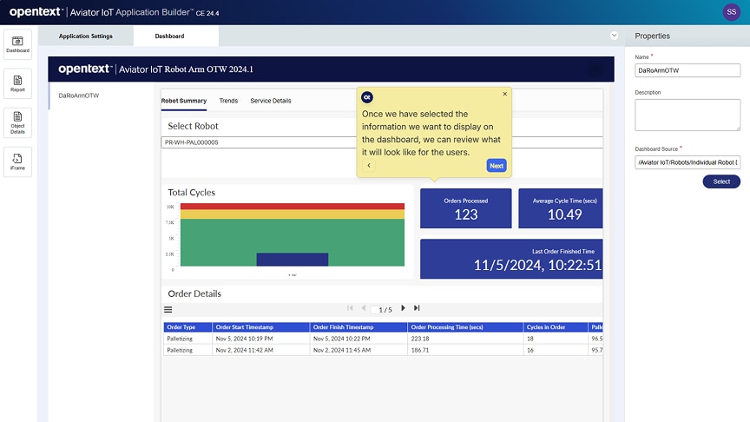The image size is (750, 422).
Task: Click the opentext logo in top bar
Action: pos(36,12)
